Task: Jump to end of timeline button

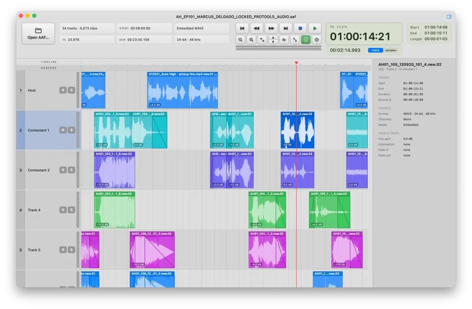Action: pos(286,29)
